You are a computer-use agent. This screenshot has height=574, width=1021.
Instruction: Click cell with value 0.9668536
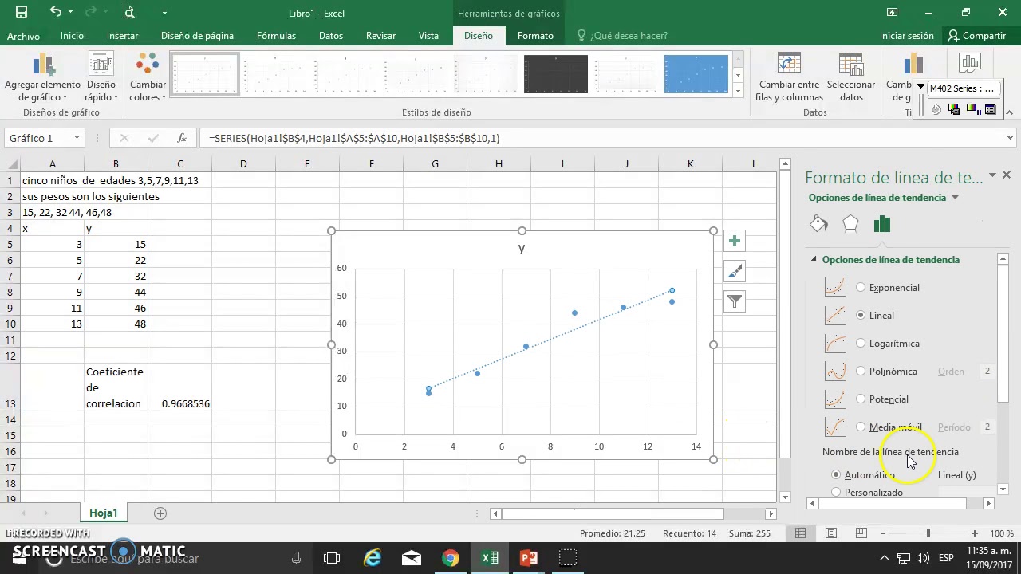[179, 387]
